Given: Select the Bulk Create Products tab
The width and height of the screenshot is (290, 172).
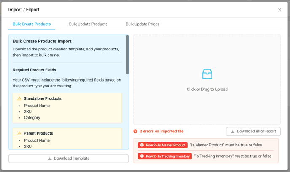Looking at the screenshot, I should [32, 24].
